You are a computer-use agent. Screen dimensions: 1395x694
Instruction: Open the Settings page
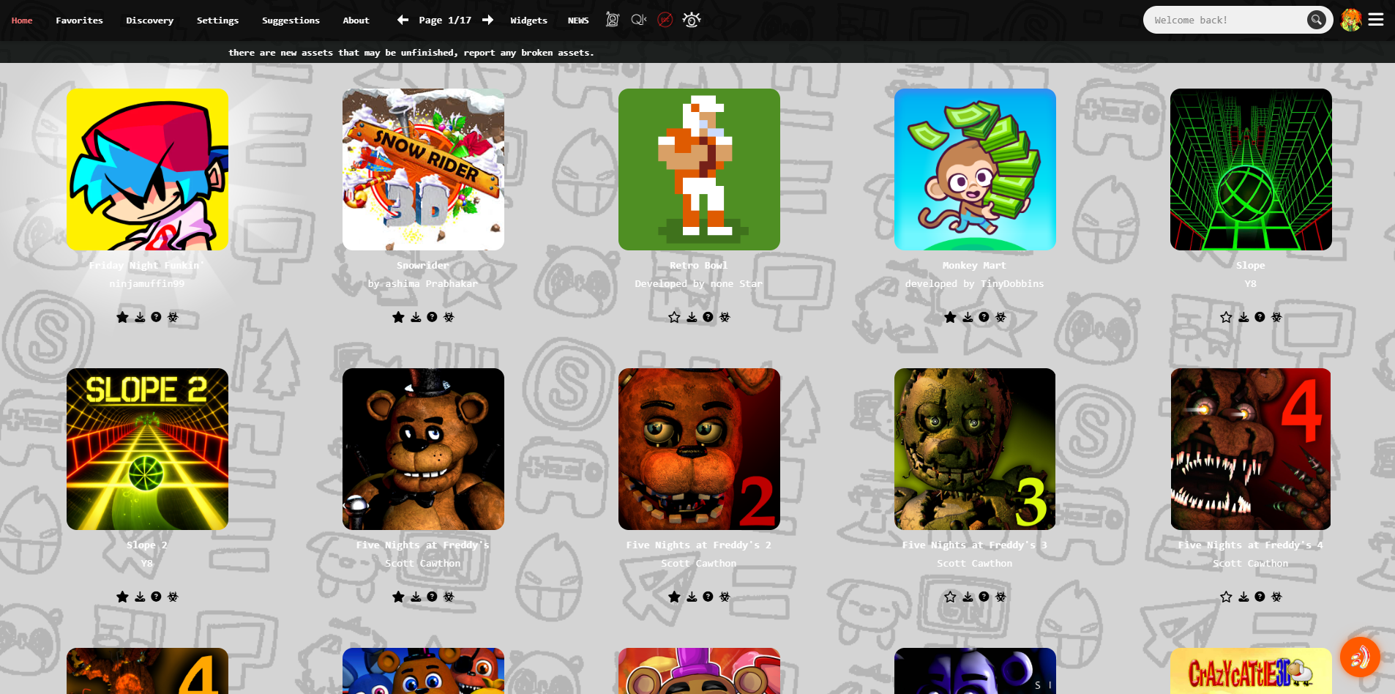[x=217, y=20]
